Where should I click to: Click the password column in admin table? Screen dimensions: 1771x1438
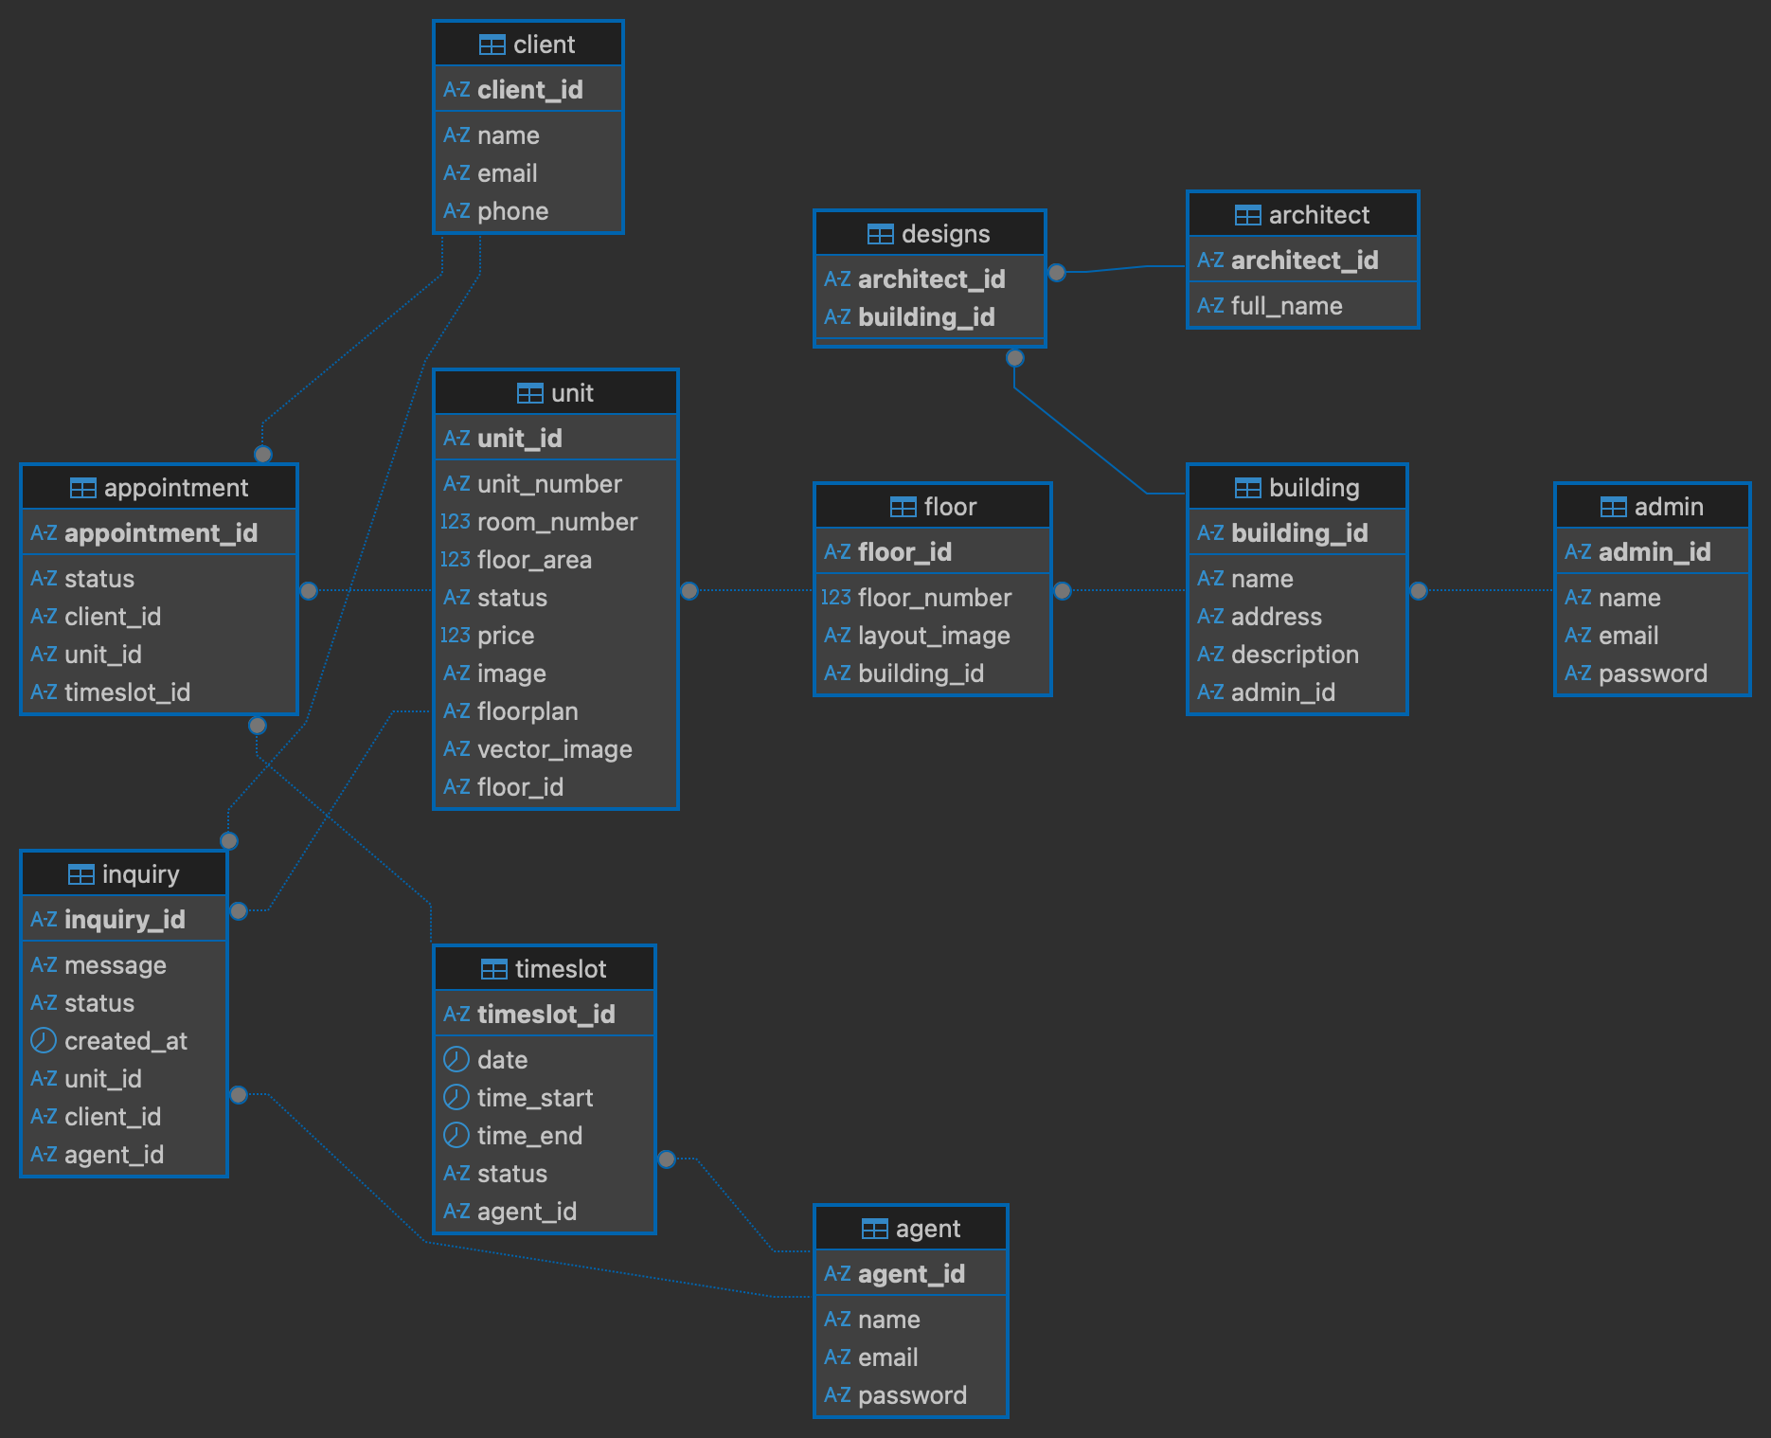(x=1653, y=674)
